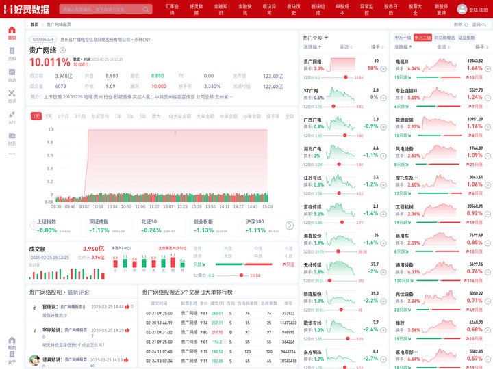Add 贵广网络 to watchlist via plus beside title
This screenshot has width=493, height=369.
pos(62,50)
